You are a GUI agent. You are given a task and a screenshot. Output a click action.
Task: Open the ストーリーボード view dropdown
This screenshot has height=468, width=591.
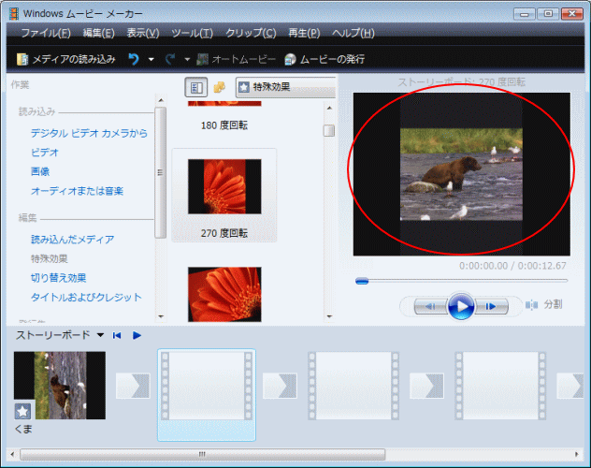(x=100, y=335)
